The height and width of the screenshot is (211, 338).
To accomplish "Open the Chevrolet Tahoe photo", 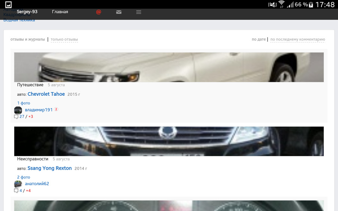I will (x=169, y=67).
